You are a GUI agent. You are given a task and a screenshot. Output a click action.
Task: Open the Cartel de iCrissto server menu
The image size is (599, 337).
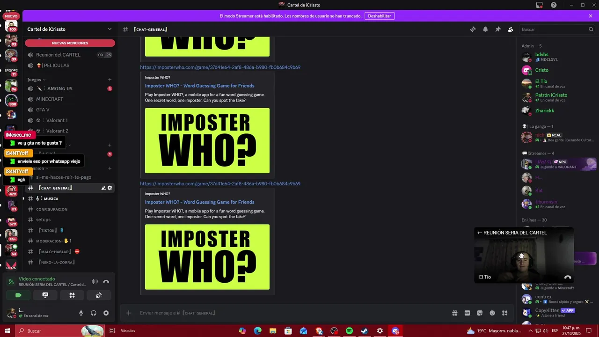[70, 29]
